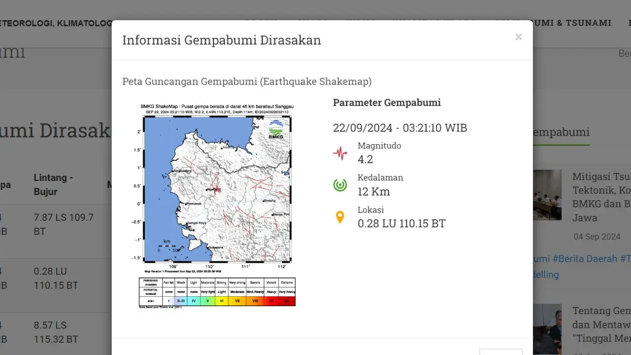
Task: Click the Peta Guncangan Gempabumi subtitle
Action: click(247, 81)
